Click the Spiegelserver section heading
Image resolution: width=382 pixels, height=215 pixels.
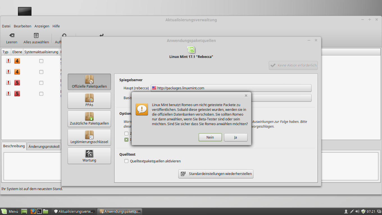click(131, 80)
